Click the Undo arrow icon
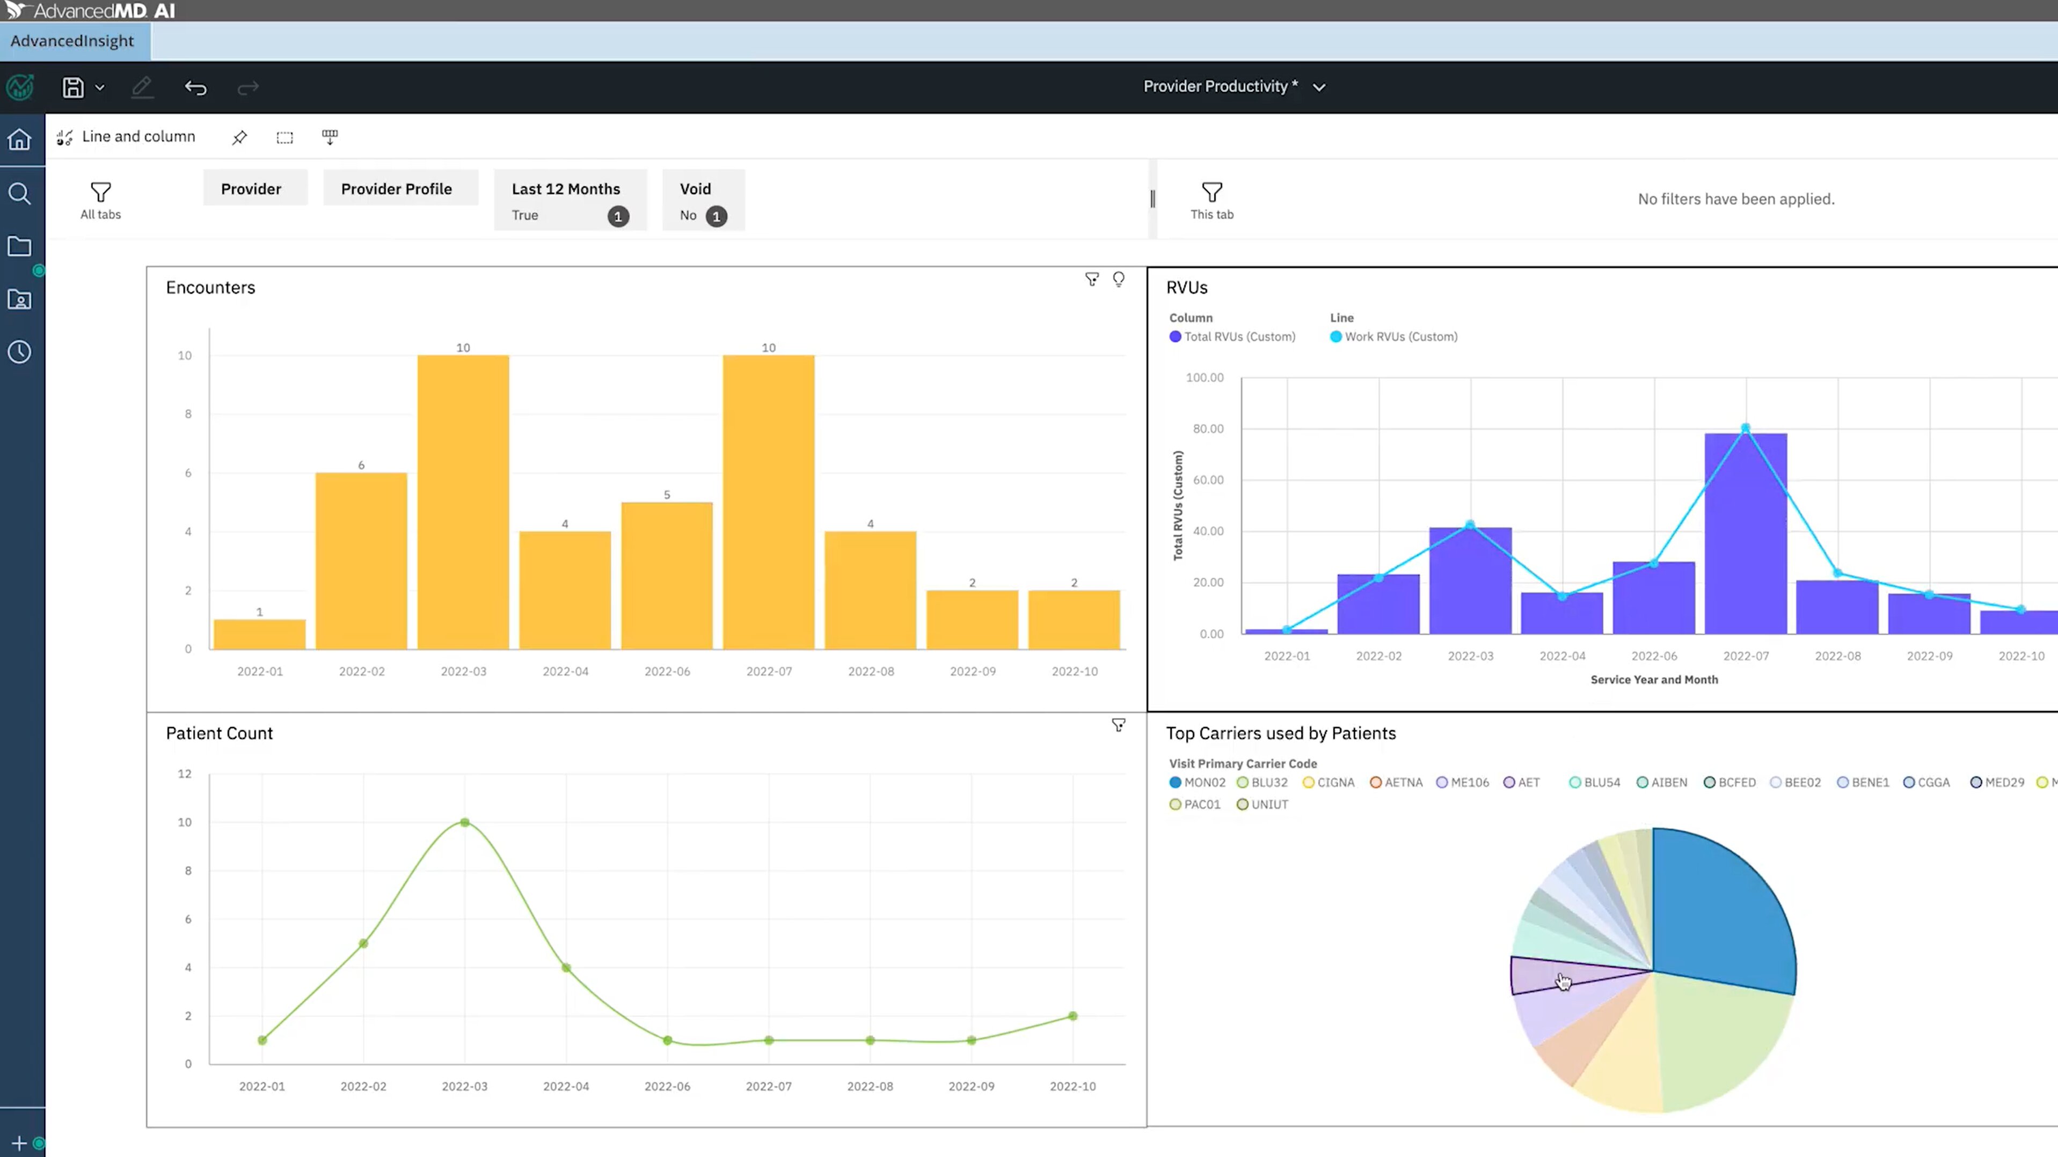The width and height of the screenshot is (2058, 1157). (196, 87)
